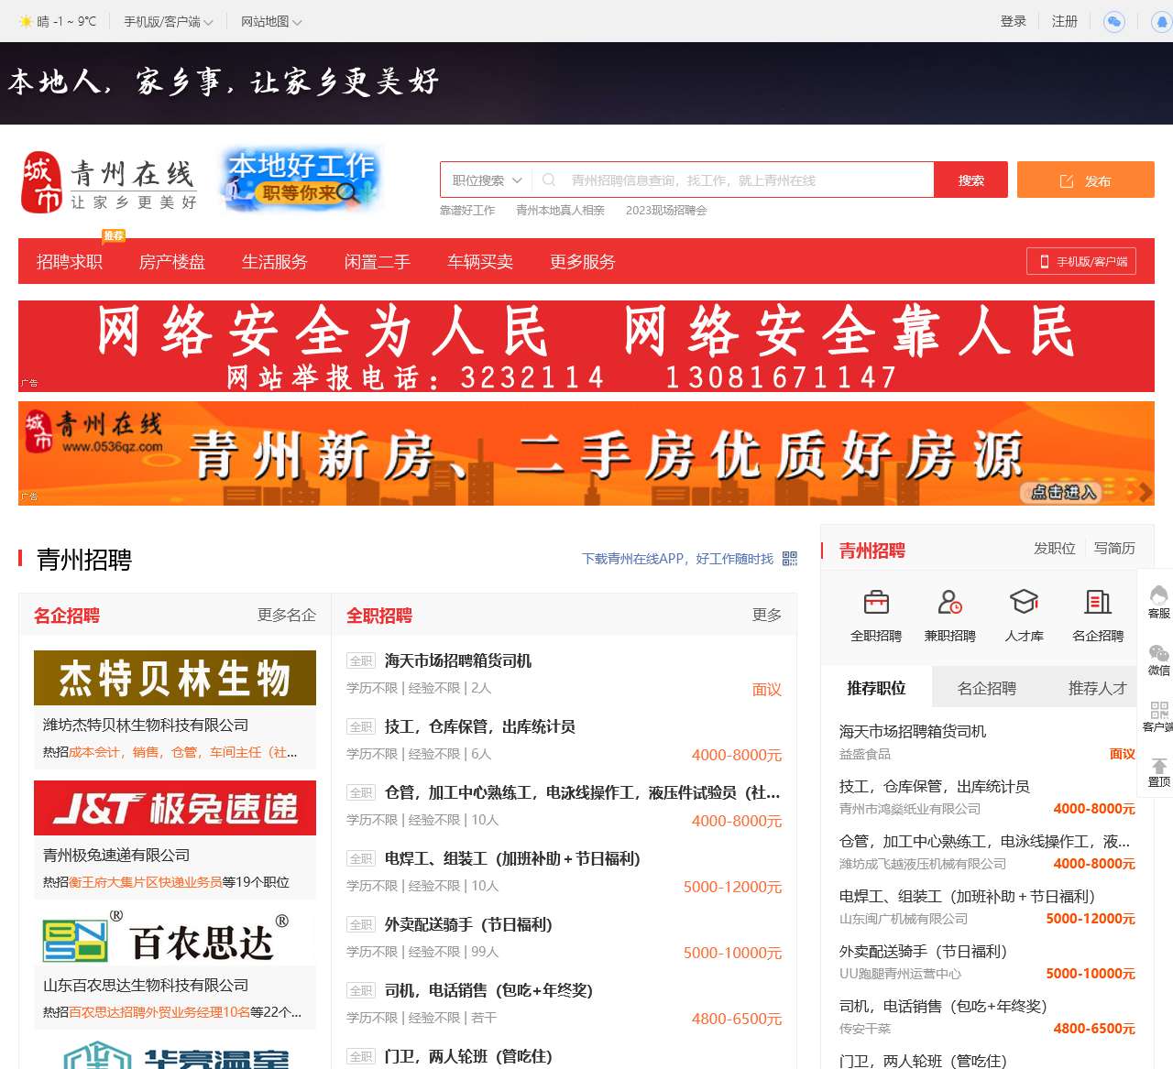
Task: Click 山东闽广机械有限公司 in recommended jobs
Action: click(904, 919)
